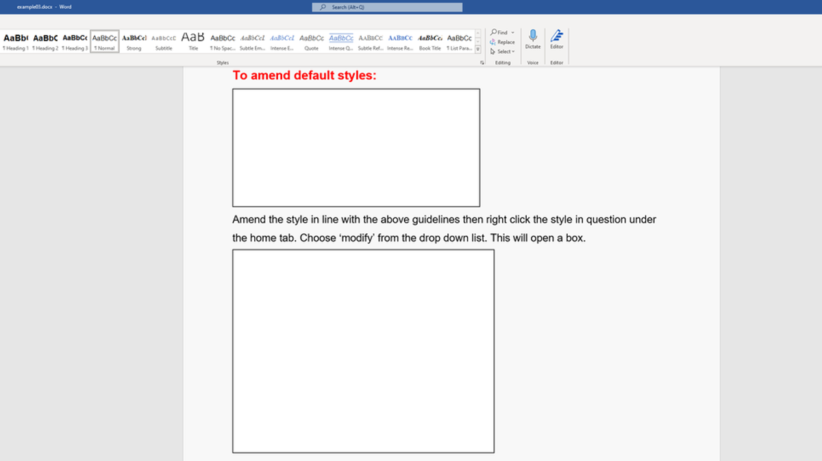Apply the List Paragraph style

pyautogui.click(x=460, y=42)
